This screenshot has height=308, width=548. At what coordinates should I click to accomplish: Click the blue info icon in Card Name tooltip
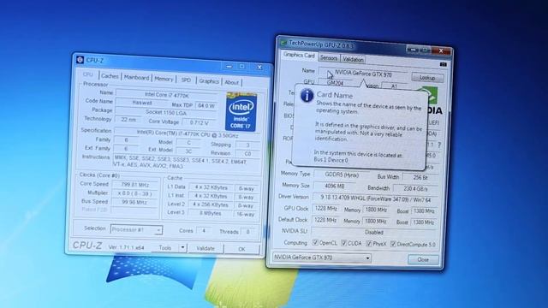tap(307, 95)
